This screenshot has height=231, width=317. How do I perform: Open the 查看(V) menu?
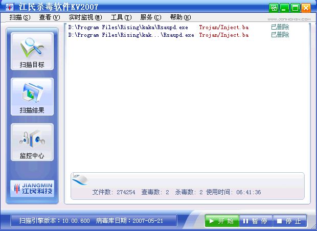pos(50,17)
